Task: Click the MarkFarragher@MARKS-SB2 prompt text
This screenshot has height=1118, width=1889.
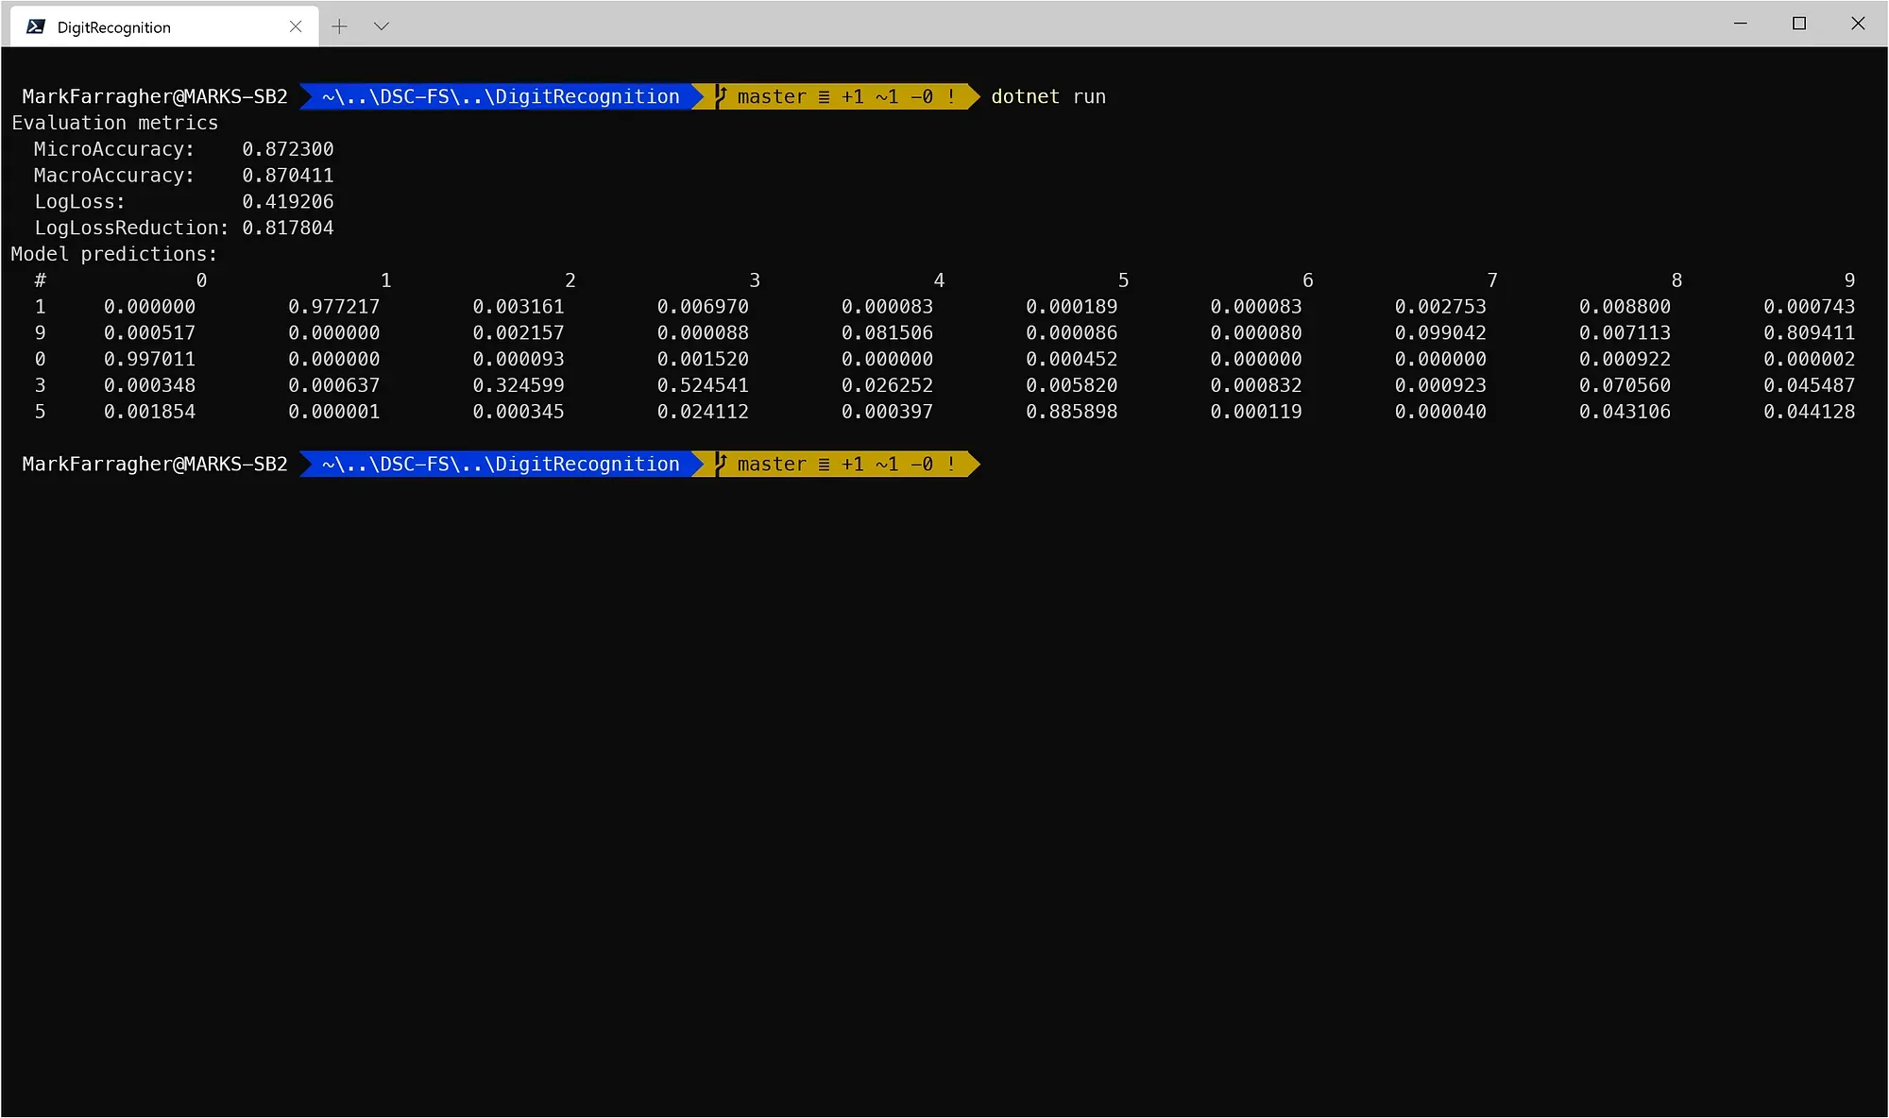Action: 155,95
